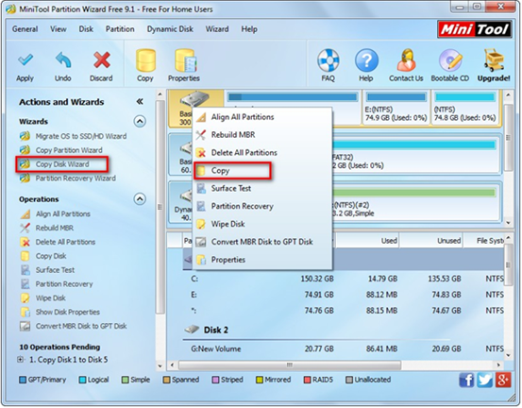Collapse the Actions and Wizards panel
The height and width of the screenshot is (408, 522).
coord(140,102)
